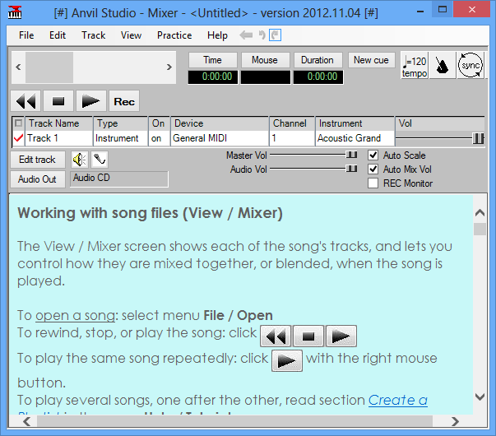The width and height of the screenshot is (496, 436).
Task: Enable the REC Monitor checkbox
Action: [373, 183]
